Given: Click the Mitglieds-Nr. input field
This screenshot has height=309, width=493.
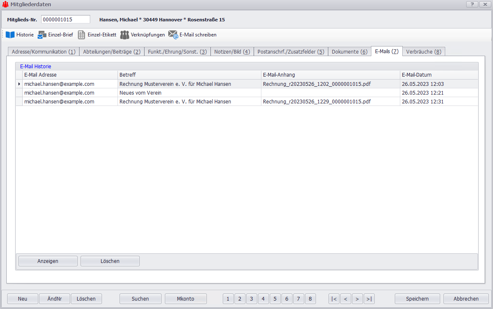Looking at the screenshot, I should click(x=65, y=19).
